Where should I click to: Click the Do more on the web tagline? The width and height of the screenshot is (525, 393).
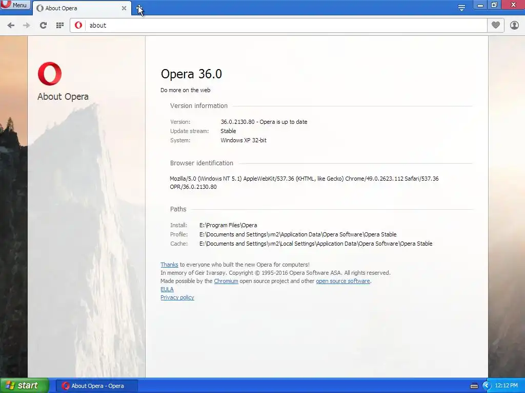186,90
